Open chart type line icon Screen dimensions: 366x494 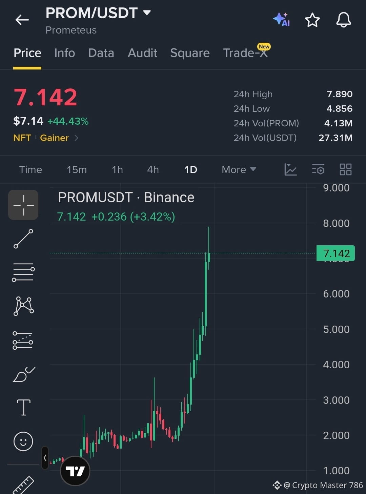tap(290, 169)
